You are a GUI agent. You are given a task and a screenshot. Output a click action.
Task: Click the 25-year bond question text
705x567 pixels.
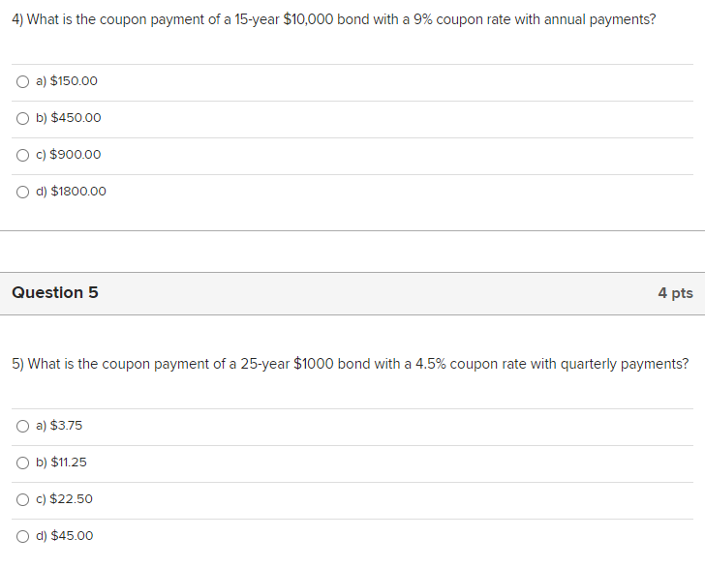[x=351, y=364]
